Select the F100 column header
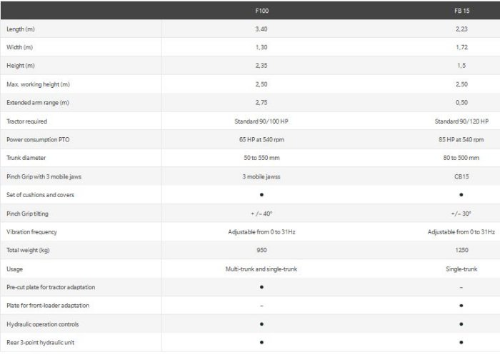The height and width of the screenshot is (355, 500). pyautogui.click(x=261, y=12)
